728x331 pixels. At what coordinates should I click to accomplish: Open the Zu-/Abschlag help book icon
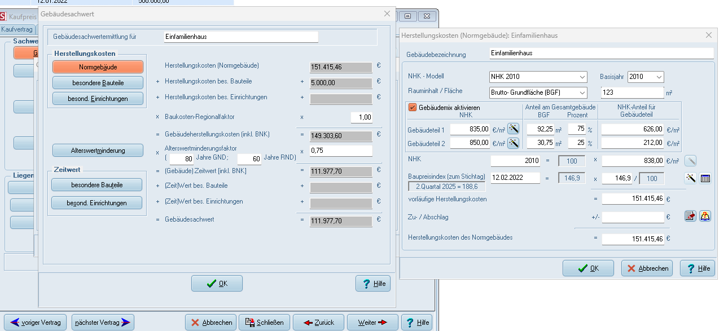tap(705, 217)
